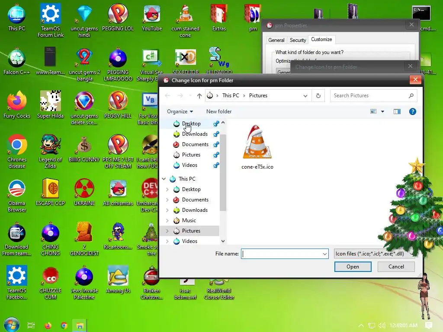Screen dimensions: 443x332
Task: Show hidden system tray icons
Action: [361, 326]
